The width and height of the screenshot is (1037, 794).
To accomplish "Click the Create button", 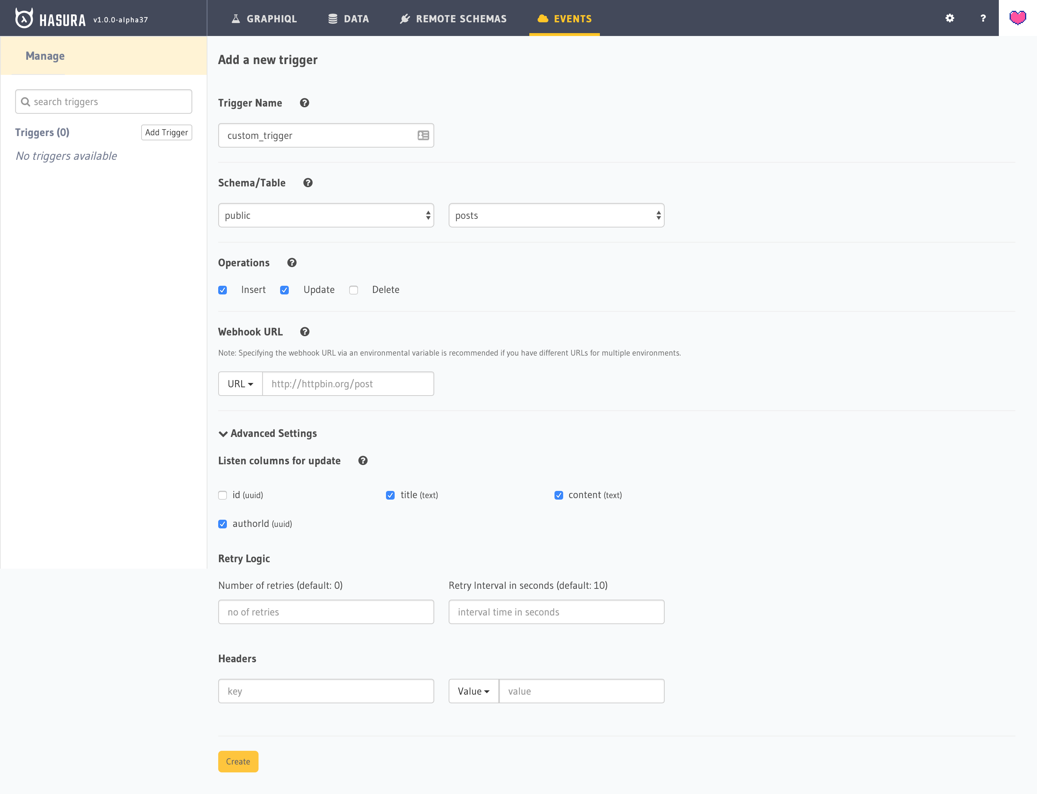I will pos(238,761).
